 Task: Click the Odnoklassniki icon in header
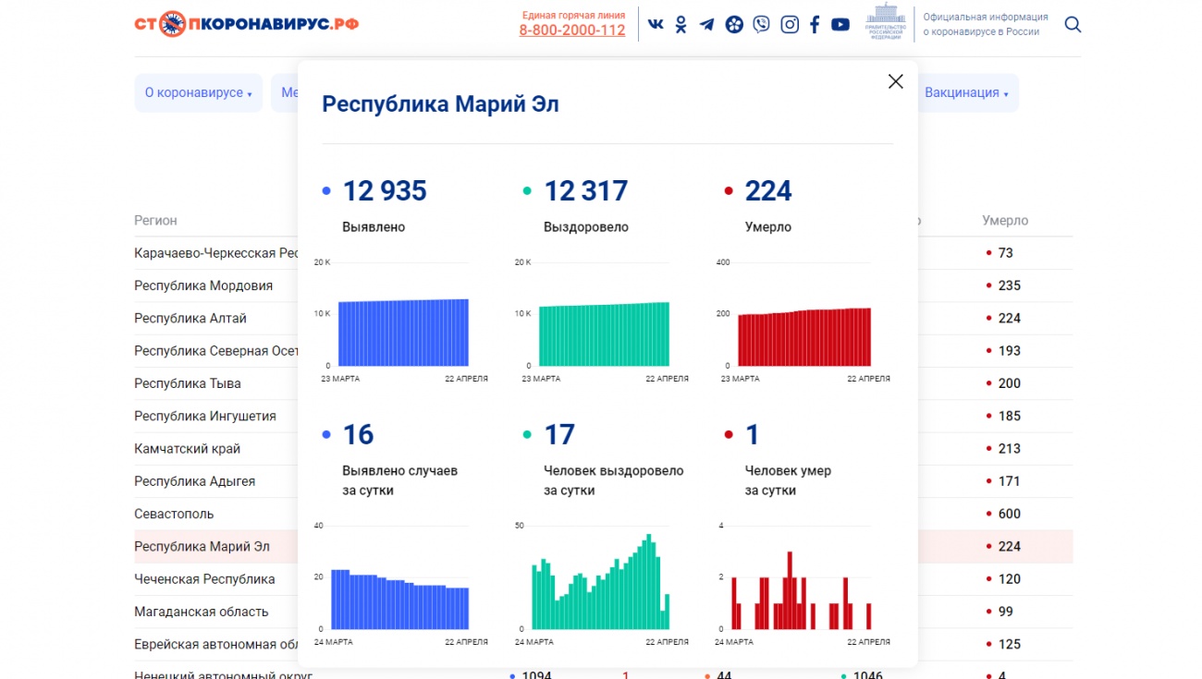(681, 25)
